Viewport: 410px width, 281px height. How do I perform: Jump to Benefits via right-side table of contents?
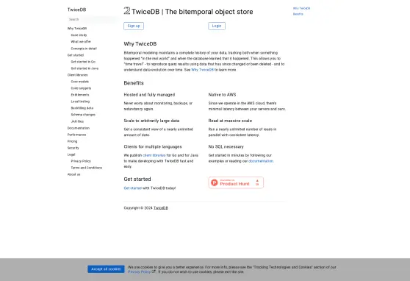point(298,14)
